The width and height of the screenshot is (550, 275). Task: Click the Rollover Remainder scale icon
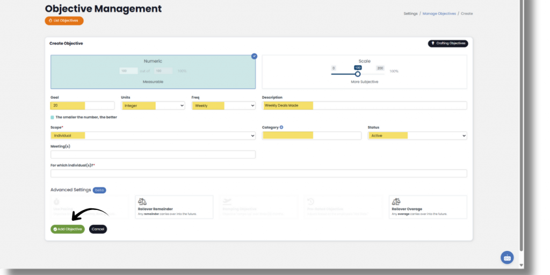click(x=142, y=201)
